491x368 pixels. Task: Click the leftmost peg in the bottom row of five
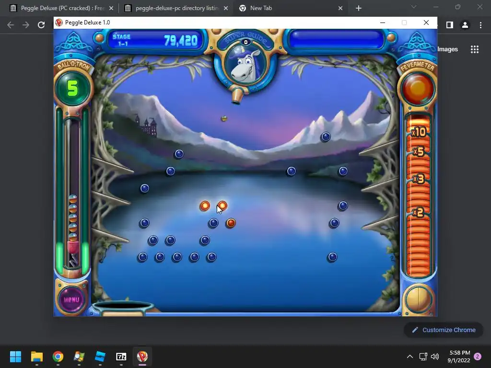(x=142, y=257)
